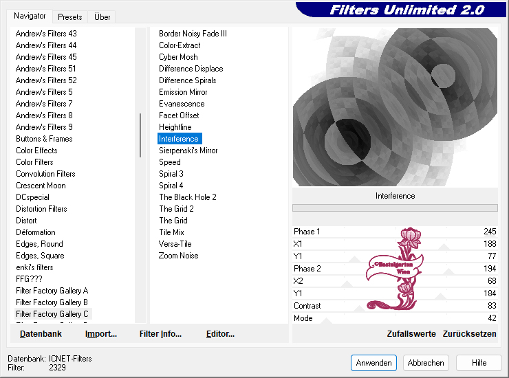Click the Import... button
The width and height of the screenshot is (509, 378).
[x=101, y=334]
